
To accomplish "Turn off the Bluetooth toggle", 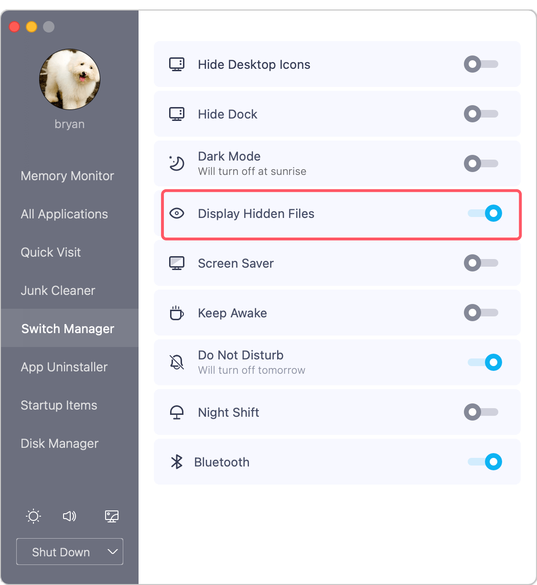I will (x=484, y=462).
